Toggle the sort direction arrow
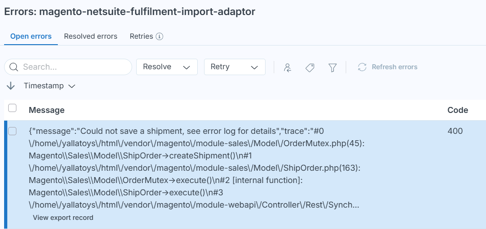 point(11,86)
